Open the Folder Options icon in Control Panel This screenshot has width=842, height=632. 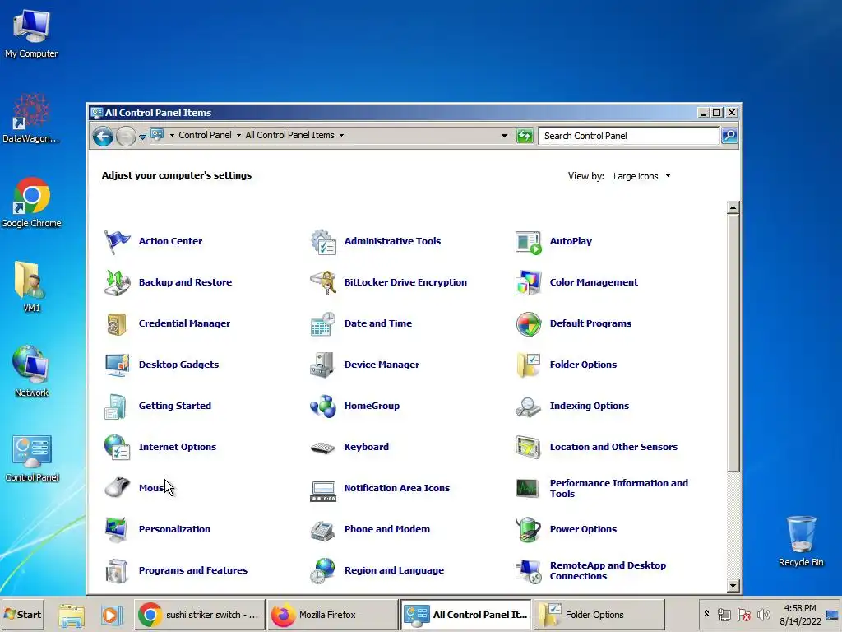pos(529,365)
